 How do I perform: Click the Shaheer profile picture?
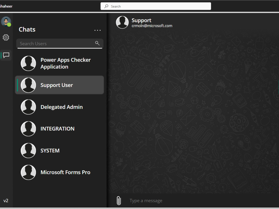[x=6, y=21]
